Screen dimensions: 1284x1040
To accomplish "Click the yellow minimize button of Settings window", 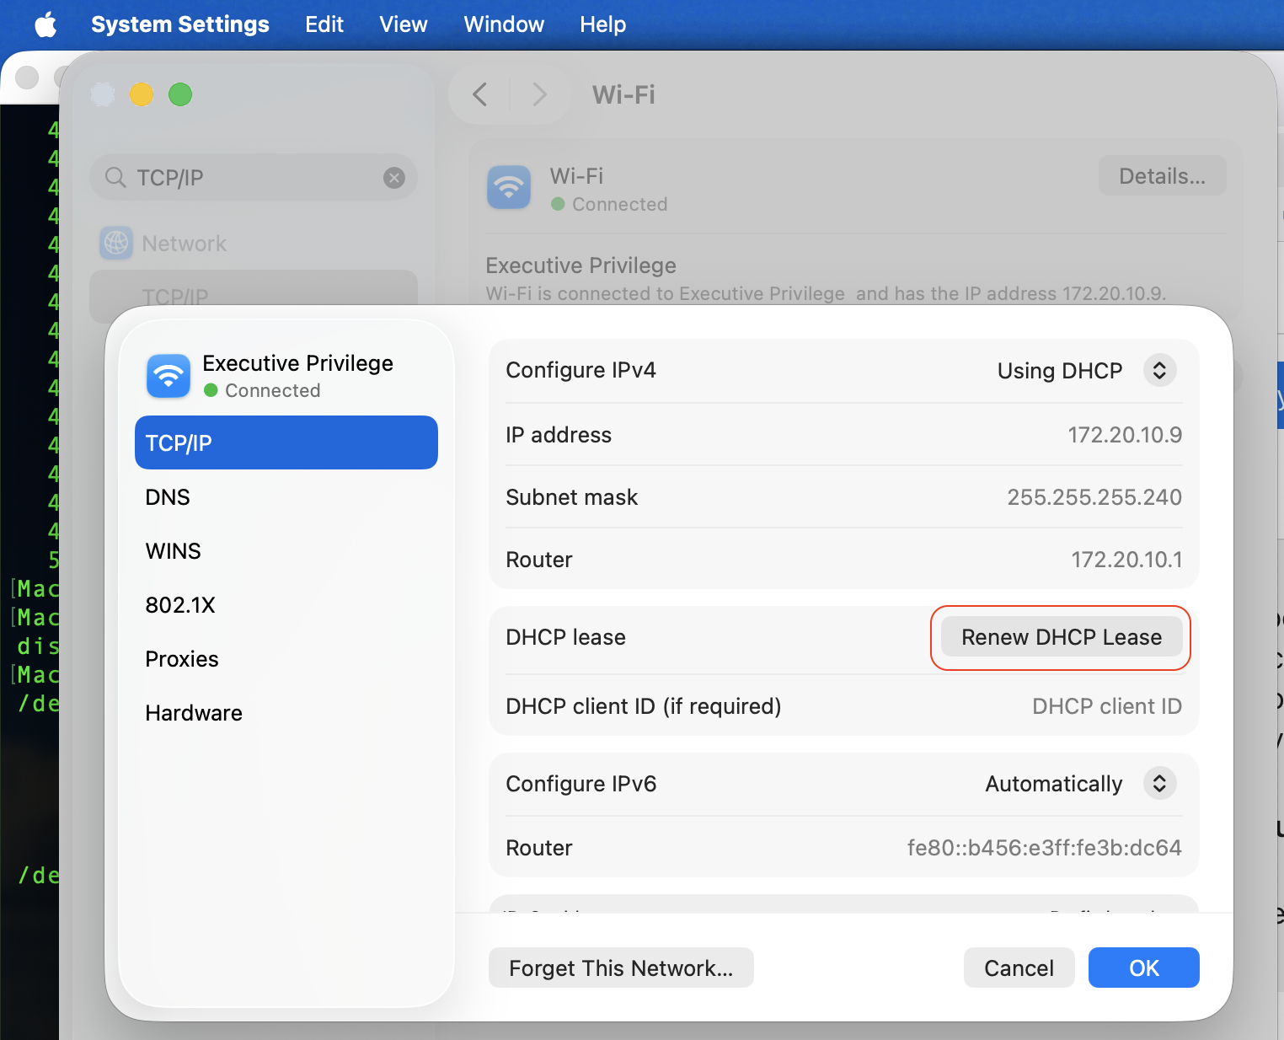I will click(x=142, y=94).
